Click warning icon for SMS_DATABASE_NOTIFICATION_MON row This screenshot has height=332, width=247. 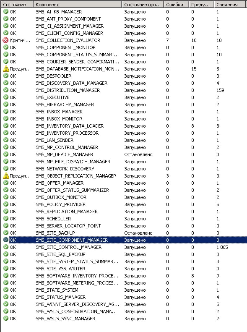click(6, 69)
